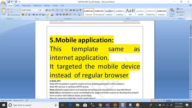Open the Paste options arrow
The height and width of the screenshot is (108, 192).
coord(4,16)
